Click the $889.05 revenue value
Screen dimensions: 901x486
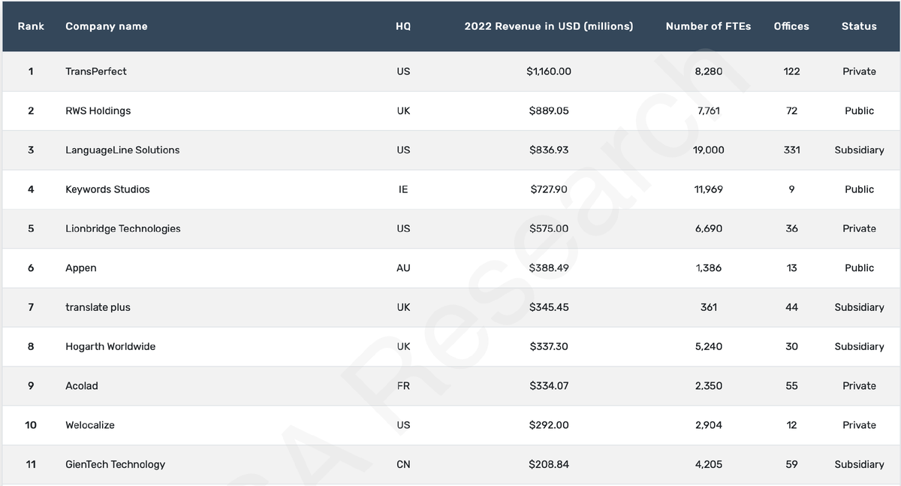click(x=549, y=110)
